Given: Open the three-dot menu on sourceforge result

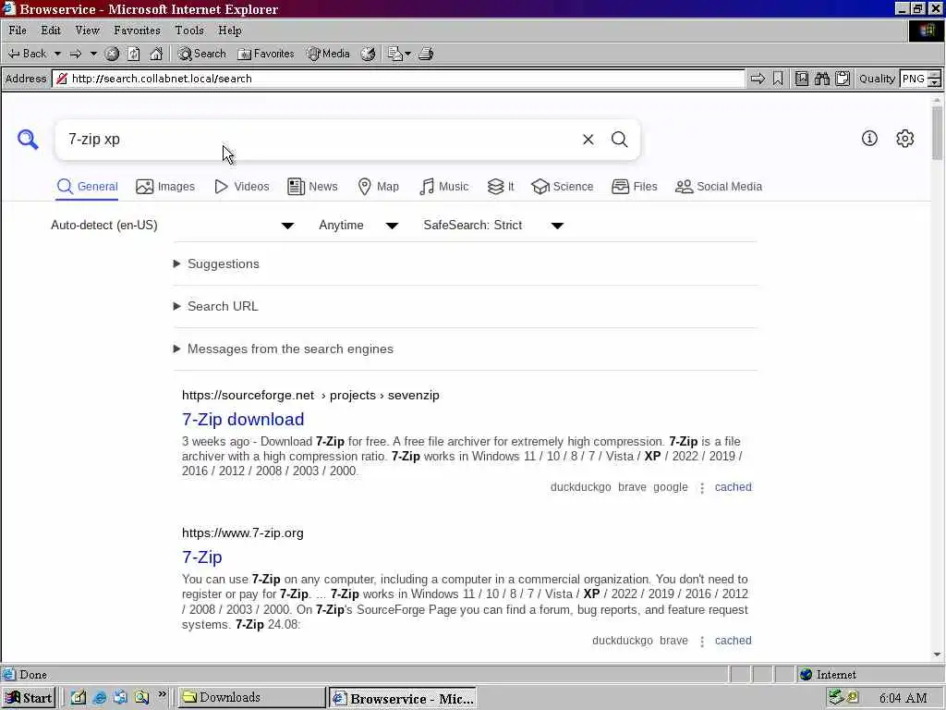Looking at the screenshot, I should pyautogui.click(x=702, y=488).
